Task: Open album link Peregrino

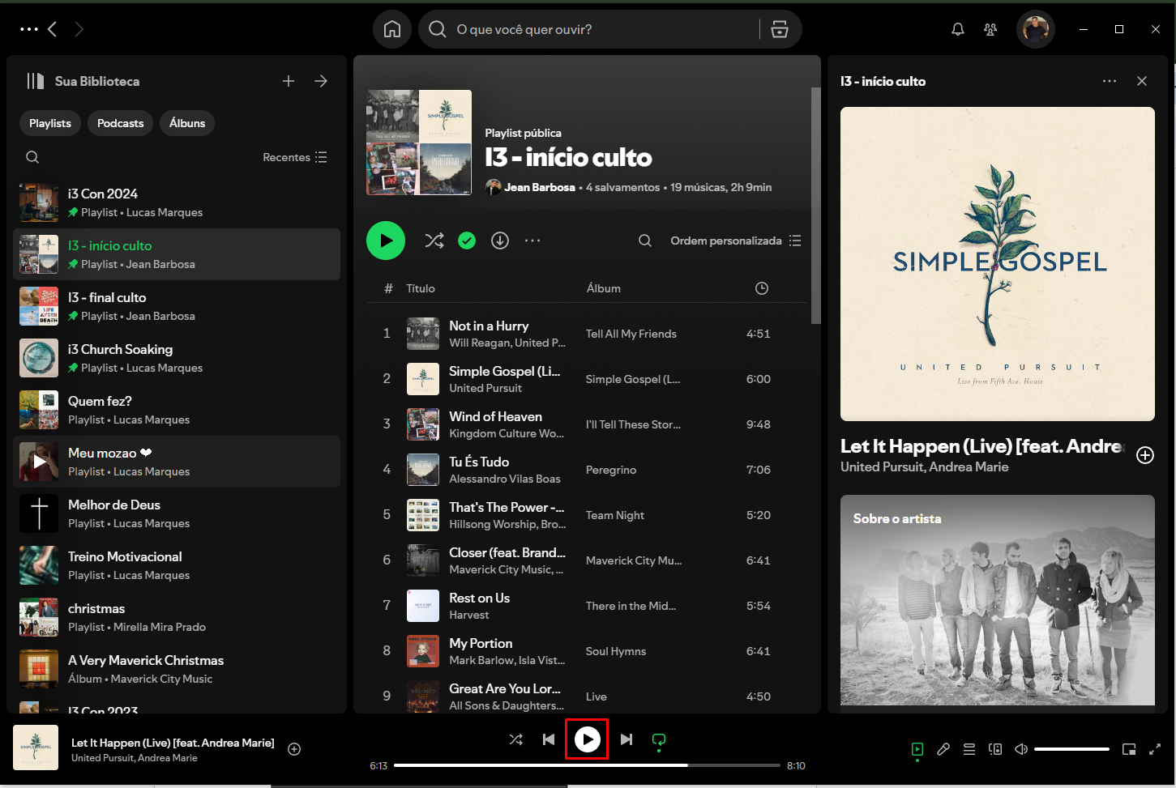Action: (611, 470)
